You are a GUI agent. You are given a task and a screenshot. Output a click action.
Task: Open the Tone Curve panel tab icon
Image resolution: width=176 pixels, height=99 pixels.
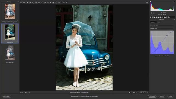[153, 17]
